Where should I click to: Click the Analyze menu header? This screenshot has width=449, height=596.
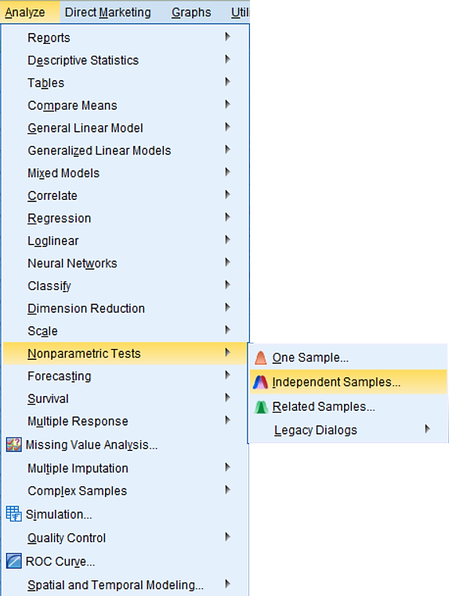click(25, 13)
